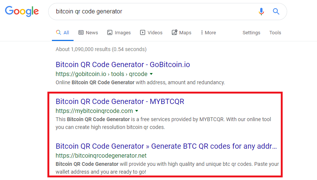Expand the More search categories menu

click(208, 33)
